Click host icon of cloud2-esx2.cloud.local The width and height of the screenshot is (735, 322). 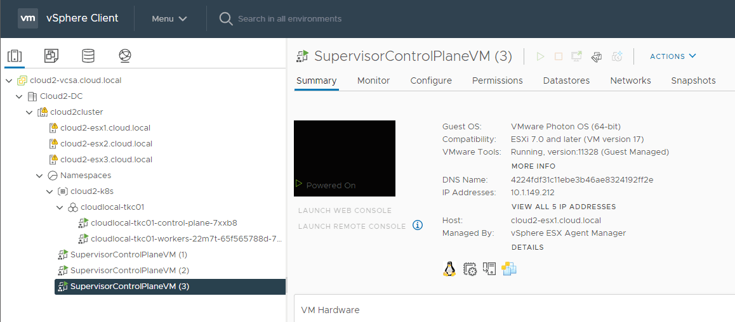tap(53, 143)
